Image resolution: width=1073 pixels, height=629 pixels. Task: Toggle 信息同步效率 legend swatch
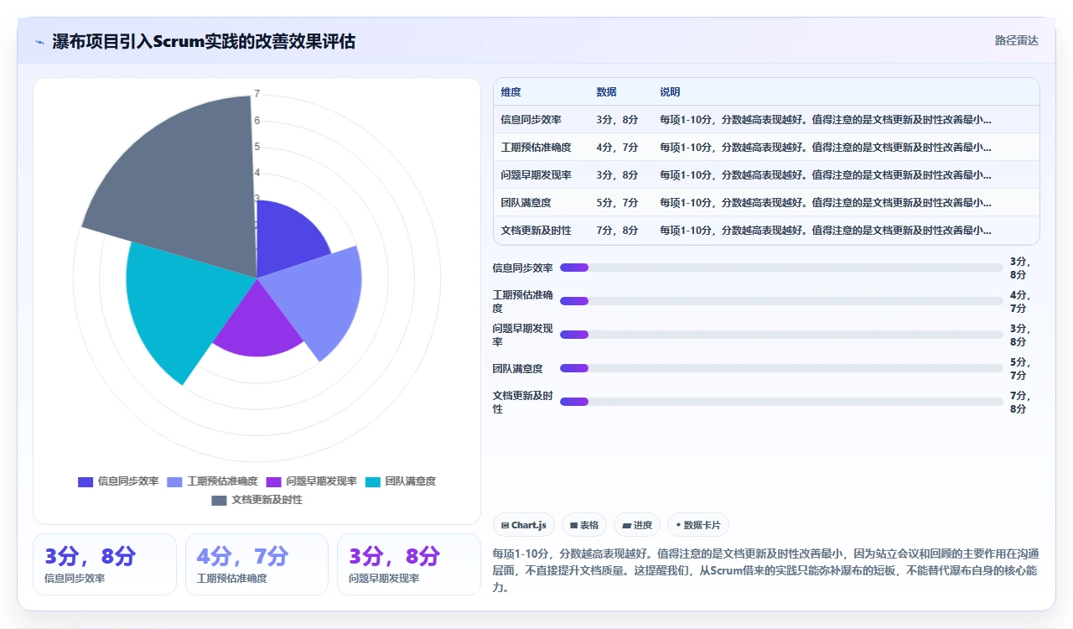pyautogui.click(x=86, y=481)
